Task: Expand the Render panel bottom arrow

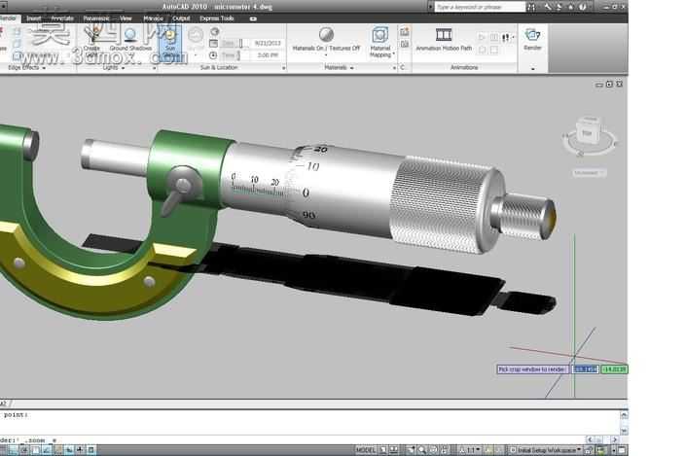Action: (x=532, y=69)
